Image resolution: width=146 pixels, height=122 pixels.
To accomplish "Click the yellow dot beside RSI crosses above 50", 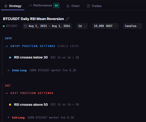I will coord(10,105).
